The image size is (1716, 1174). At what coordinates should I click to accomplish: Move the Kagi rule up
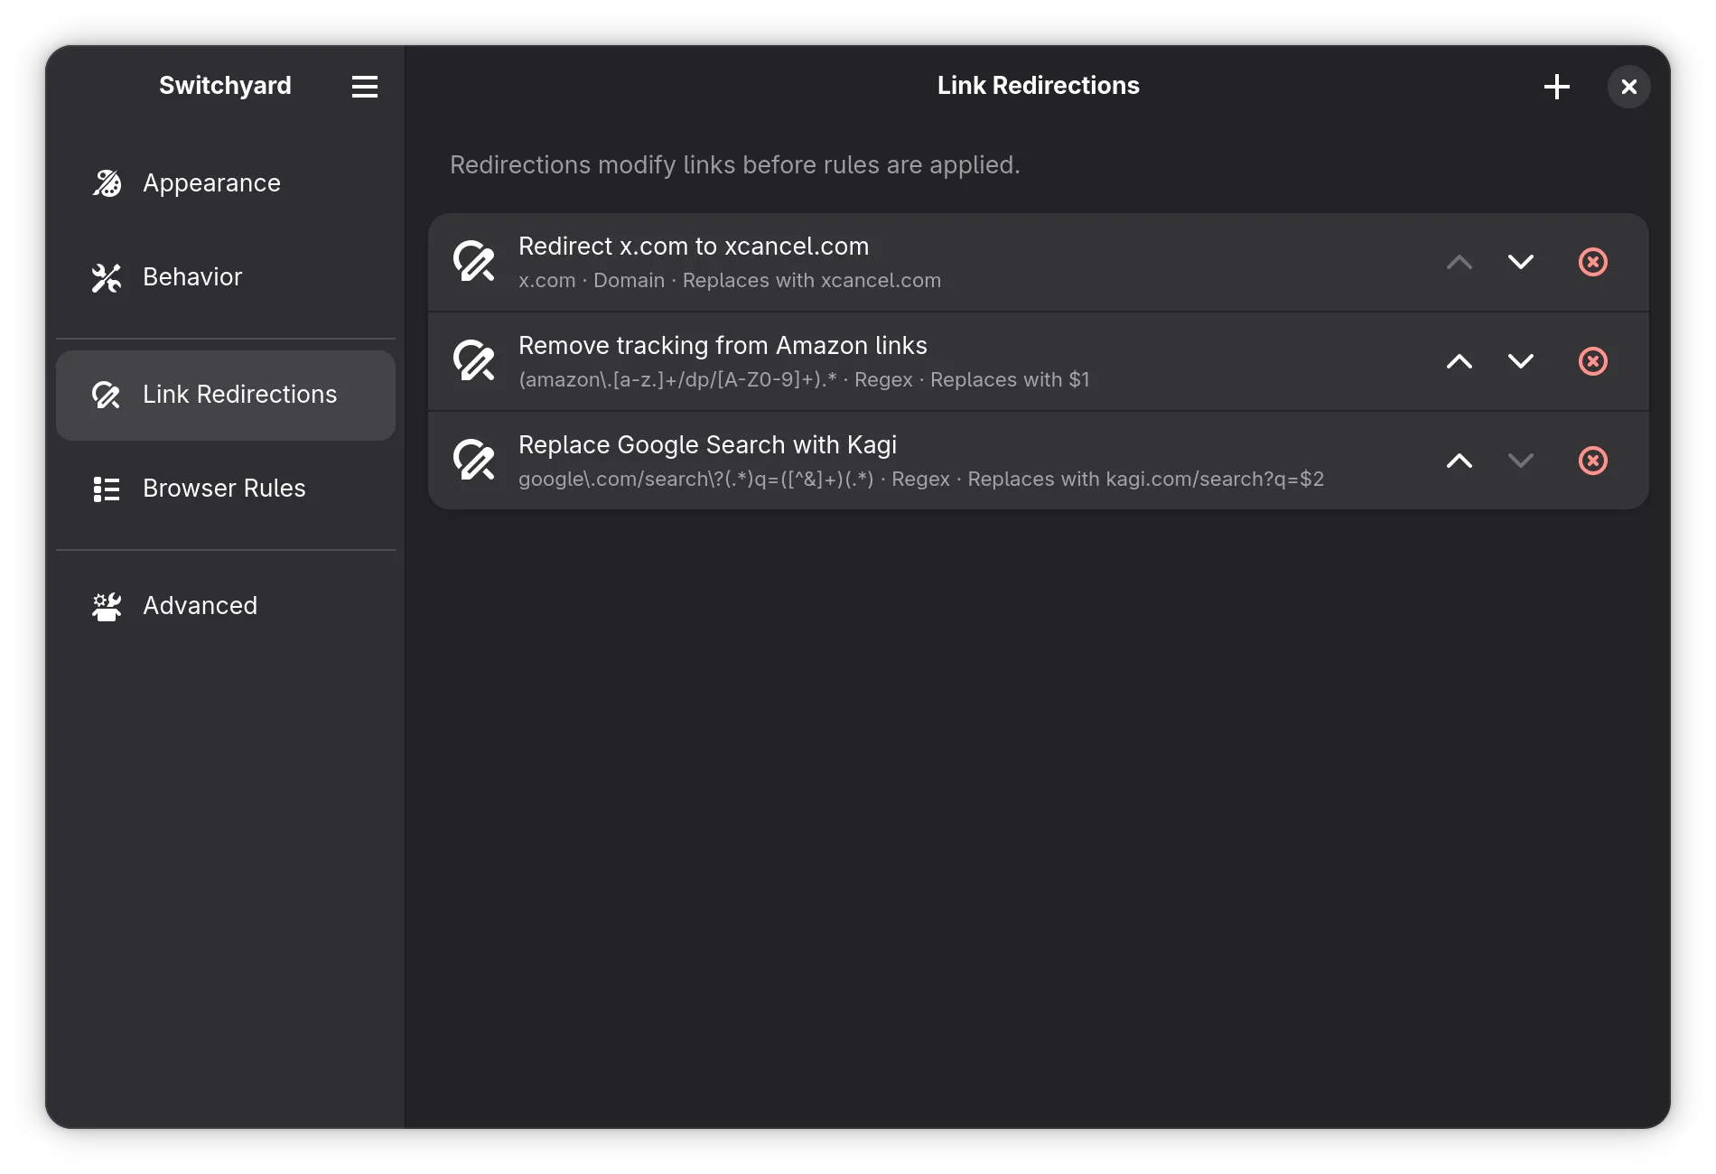click(1460, 461)
